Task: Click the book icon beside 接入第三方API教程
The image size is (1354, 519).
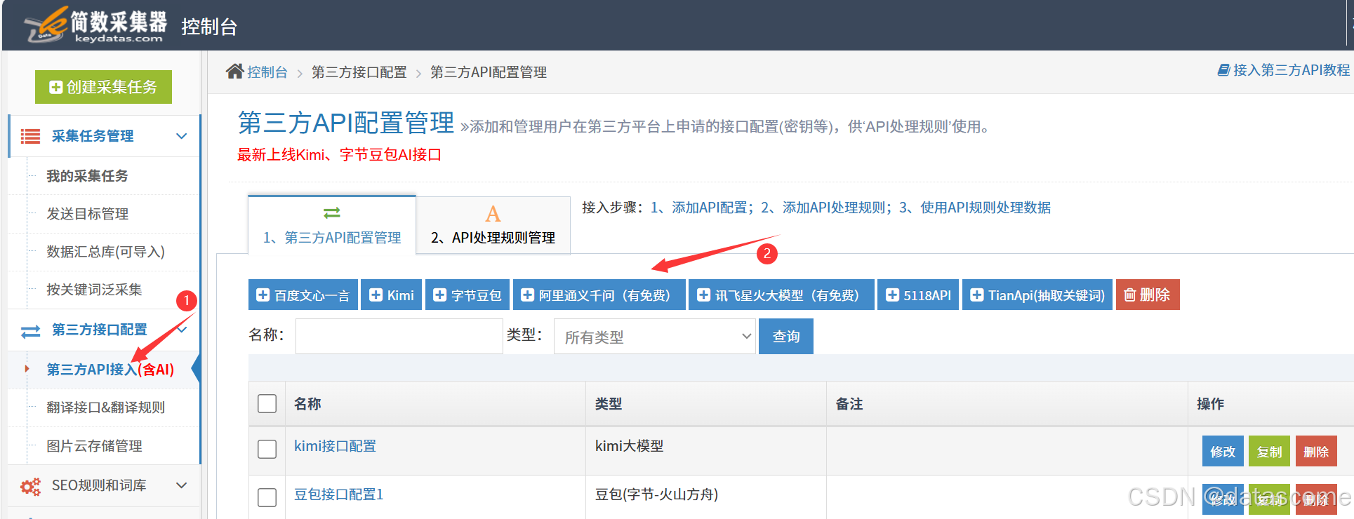Action: [x=1223, y=70]
